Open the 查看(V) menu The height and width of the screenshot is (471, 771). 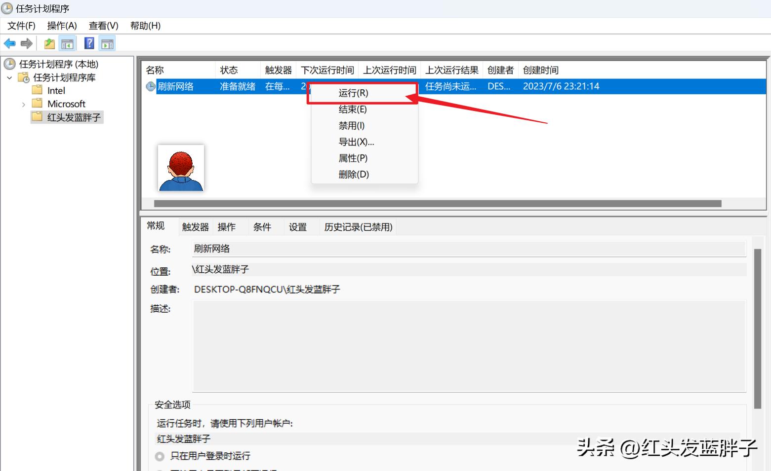tap(103, 25)
